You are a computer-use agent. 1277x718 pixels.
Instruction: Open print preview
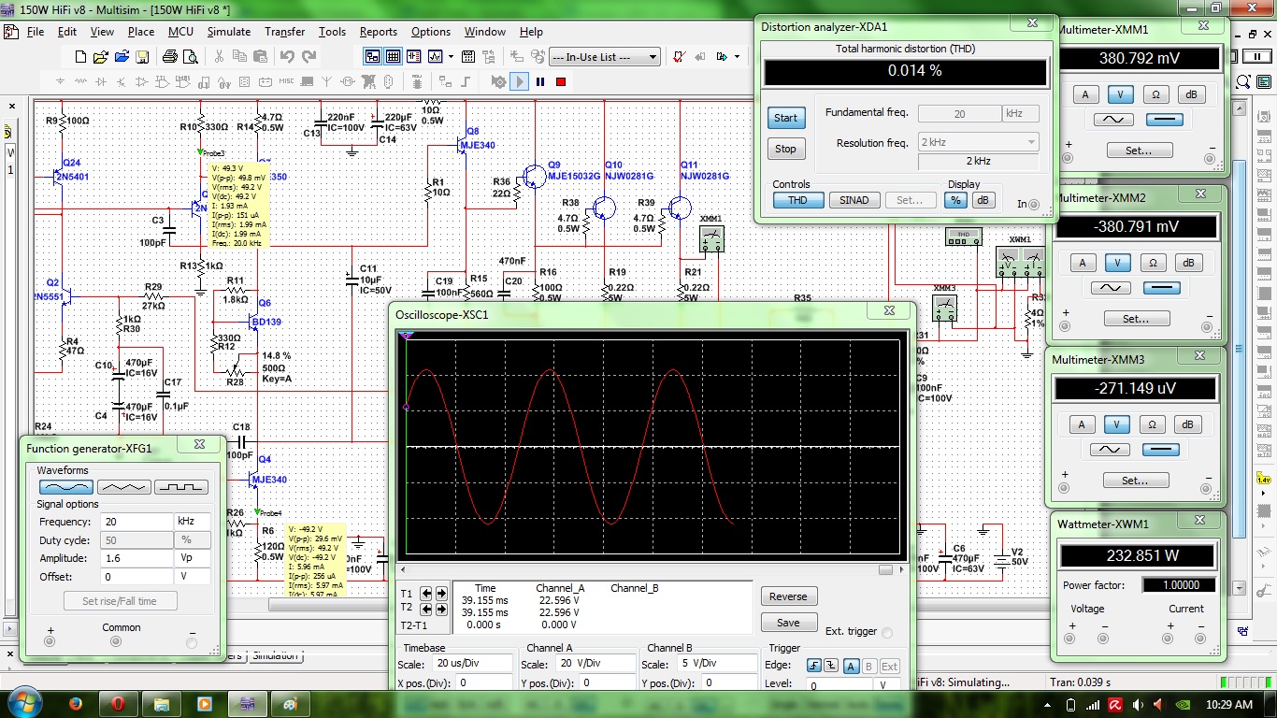(190, 57)
